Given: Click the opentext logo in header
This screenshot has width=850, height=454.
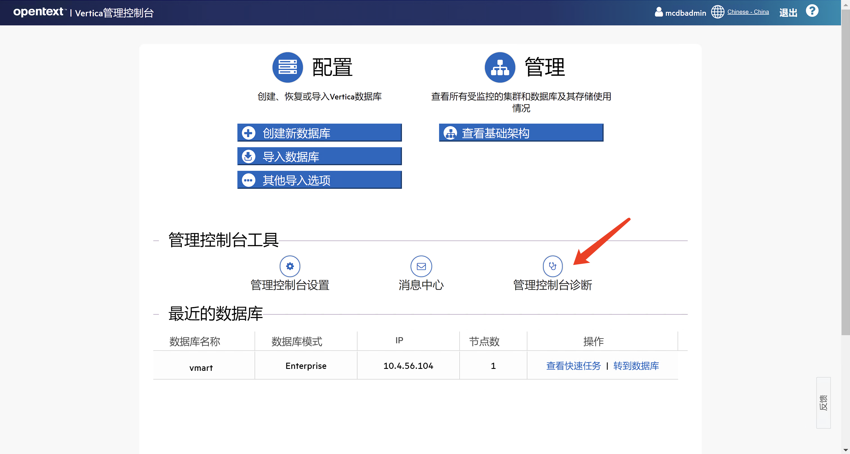Looking at the screenshot, I should coord(38,12).
